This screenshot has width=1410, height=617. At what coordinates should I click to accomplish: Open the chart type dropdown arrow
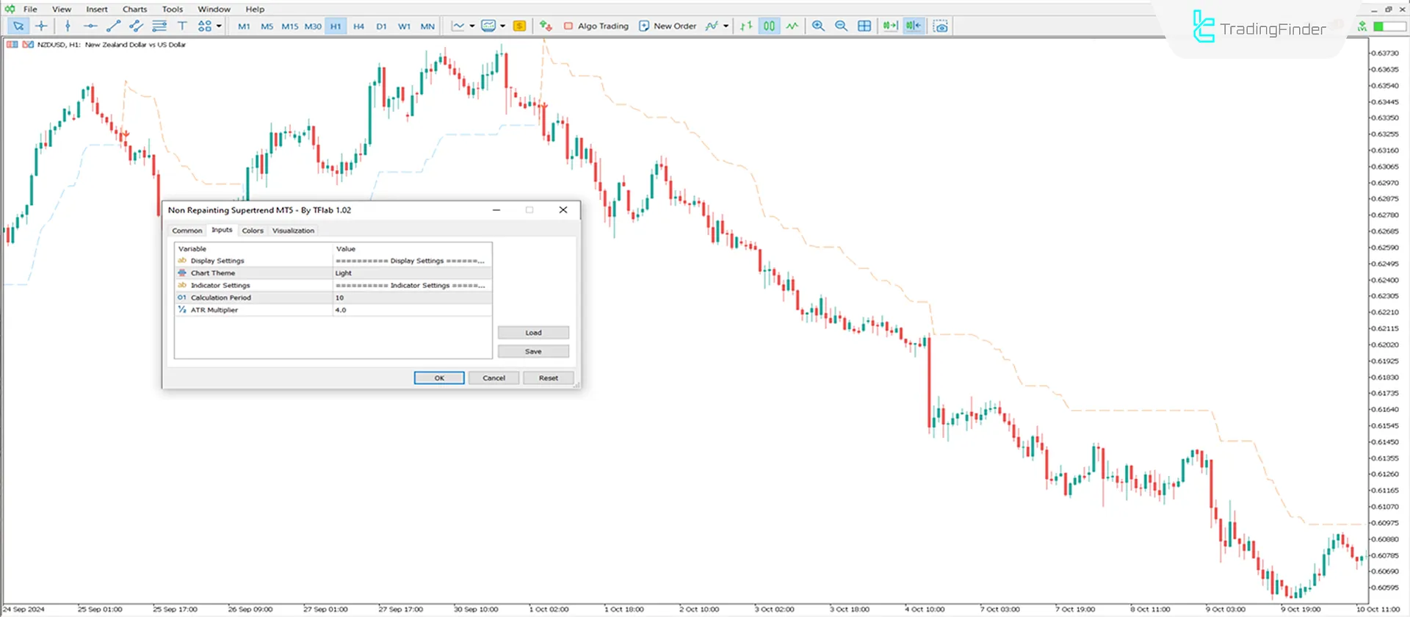tap(471, 26)
